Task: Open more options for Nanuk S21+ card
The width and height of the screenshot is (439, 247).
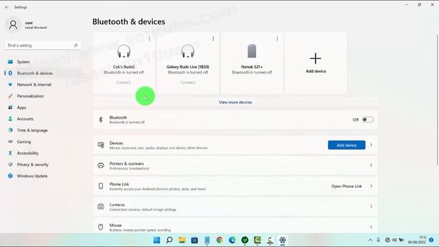Action: click(277, 38)
